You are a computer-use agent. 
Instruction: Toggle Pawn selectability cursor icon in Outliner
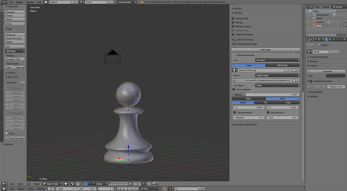341,26
